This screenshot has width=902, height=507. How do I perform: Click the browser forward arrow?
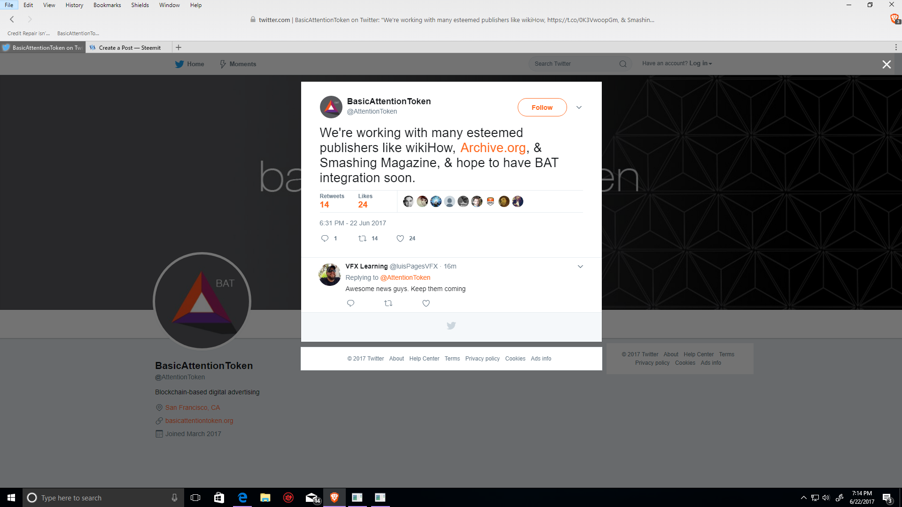[30, 19]
